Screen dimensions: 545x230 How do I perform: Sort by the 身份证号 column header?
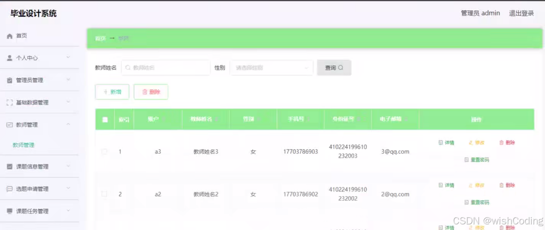(x=343, y=119)
